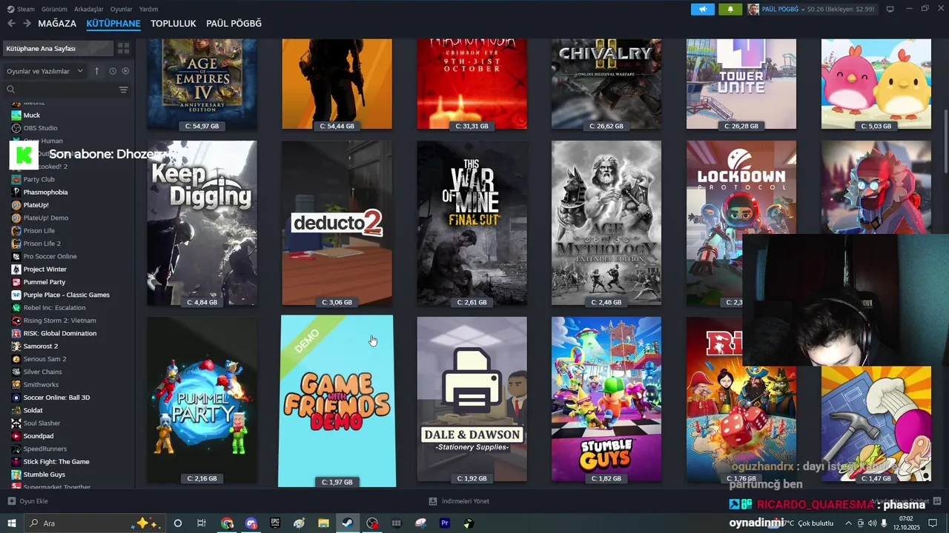
Task: Go to Kütüphane Ana Sayfası
Action: pos(59,48)
